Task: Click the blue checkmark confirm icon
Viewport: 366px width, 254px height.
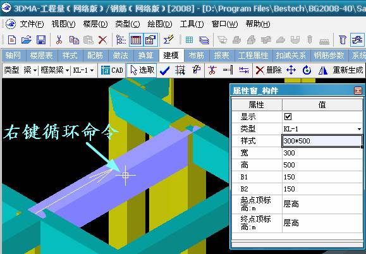Action: point(164,70)
